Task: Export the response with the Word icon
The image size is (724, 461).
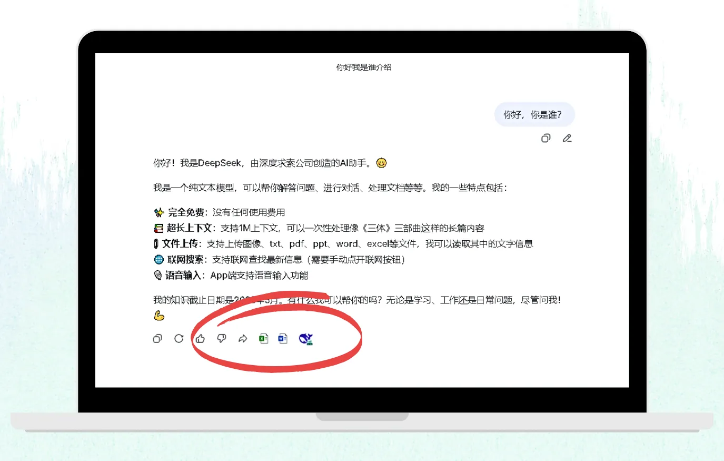Action: tap(283, 339)
